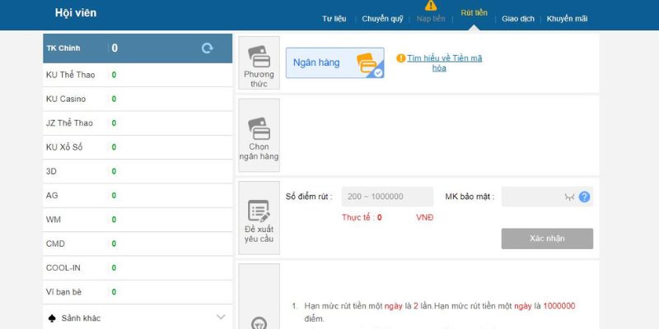Select the KU Casino wallet row
The height and width of the screenshot is (329, 659).
coord(138,99)
